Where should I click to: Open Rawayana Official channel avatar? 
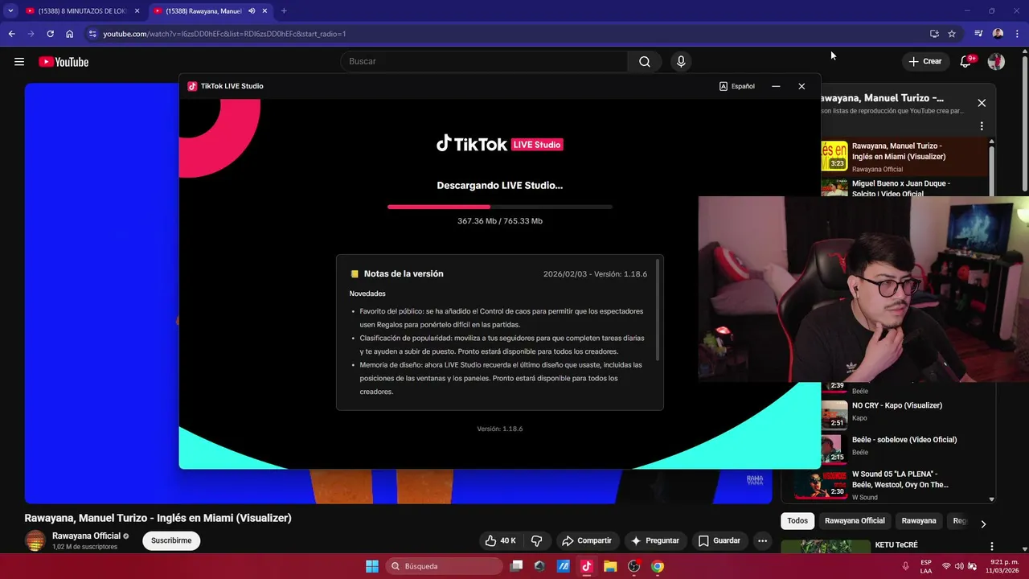point(35,540)
